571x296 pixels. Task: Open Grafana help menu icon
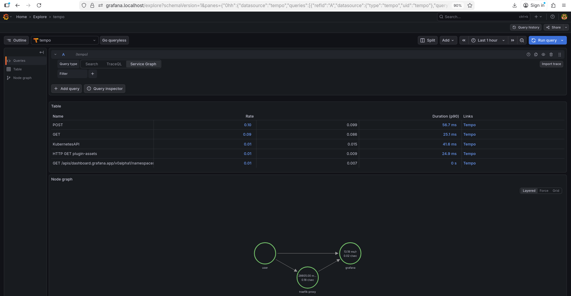click(553, 17)
